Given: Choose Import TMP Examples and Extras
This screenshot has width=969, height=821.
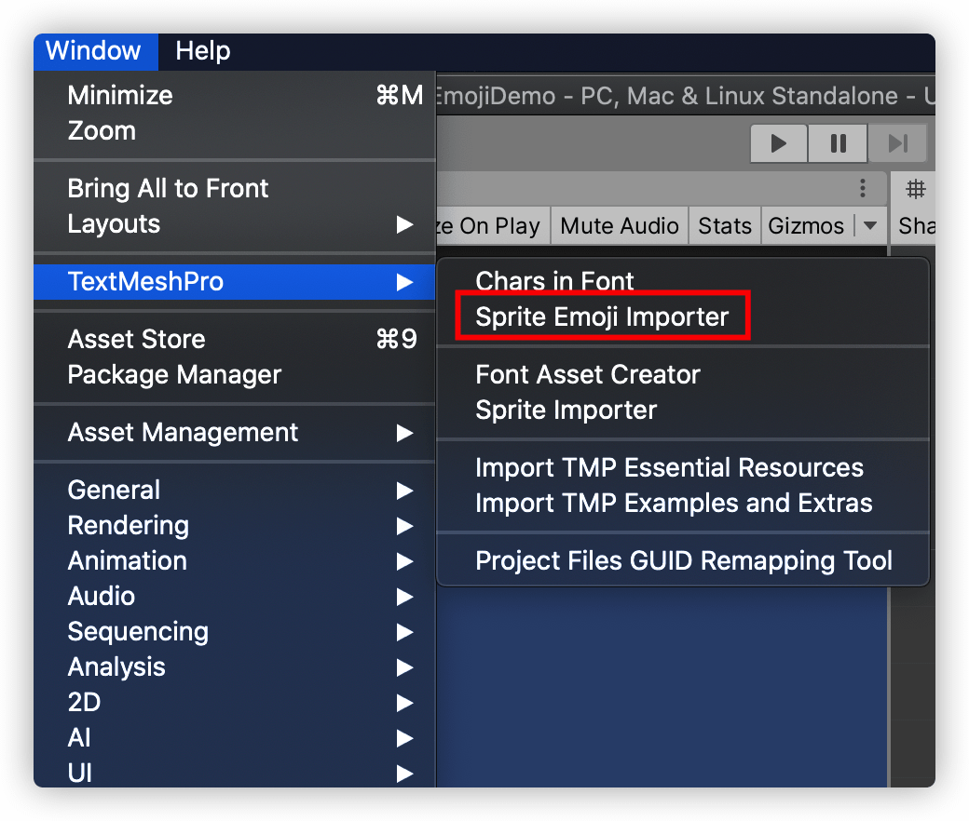Looking at the screenshot, I should coord(683,503).
